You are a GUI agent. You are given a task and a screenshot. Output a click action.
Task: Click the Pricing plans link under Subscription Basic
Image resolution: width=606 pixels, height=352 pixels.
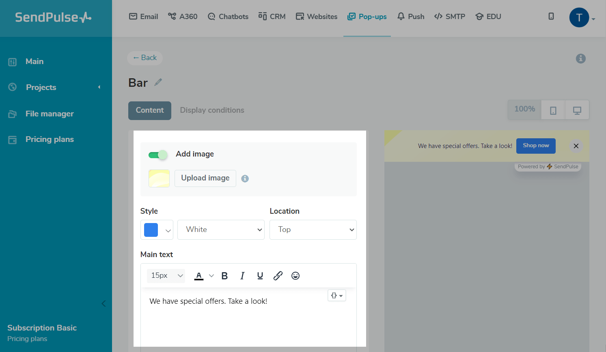pyautogui.click(x=27, y=339)
